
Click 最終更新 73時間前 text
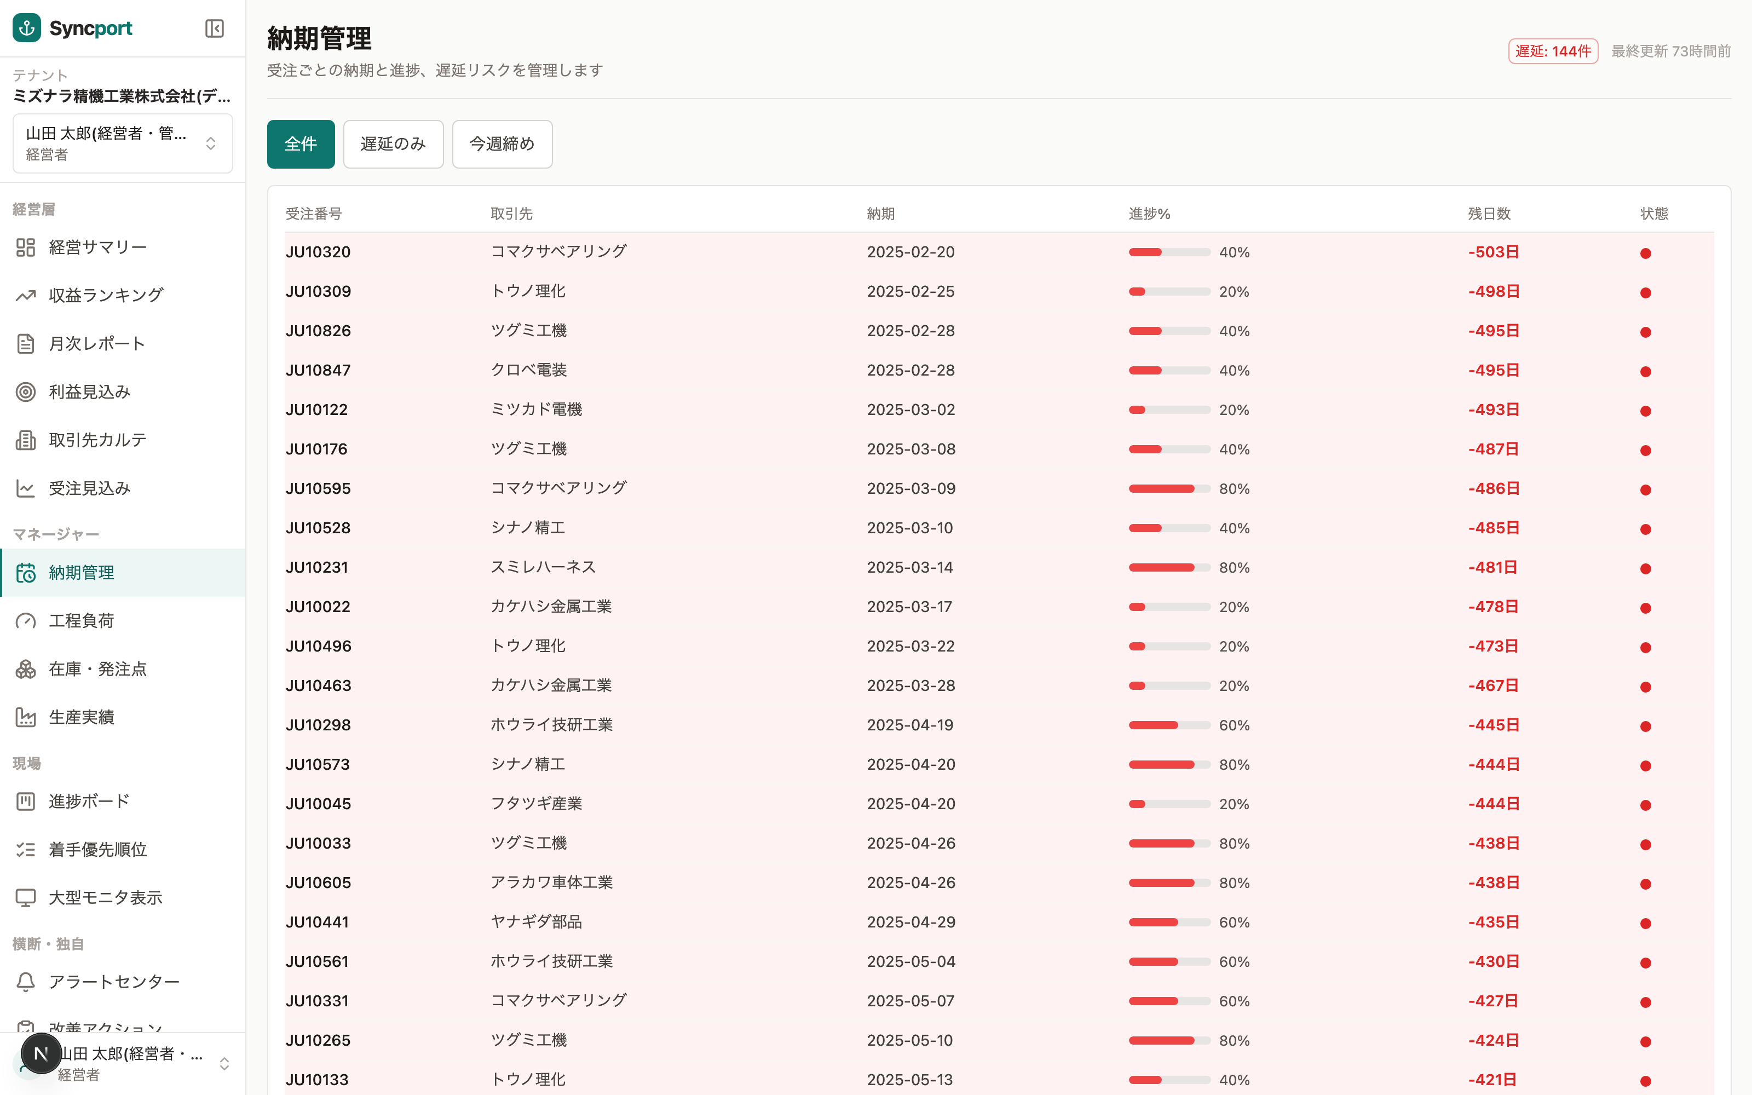click(1671, 51)
